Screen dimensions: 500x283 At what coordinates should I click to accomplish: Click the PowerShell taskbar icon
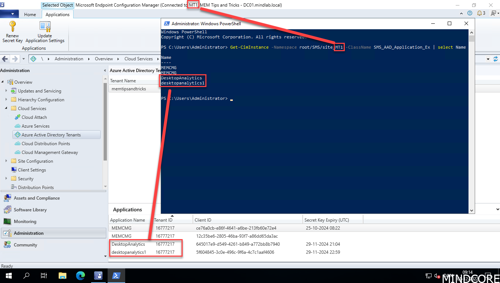pos(116,276)
